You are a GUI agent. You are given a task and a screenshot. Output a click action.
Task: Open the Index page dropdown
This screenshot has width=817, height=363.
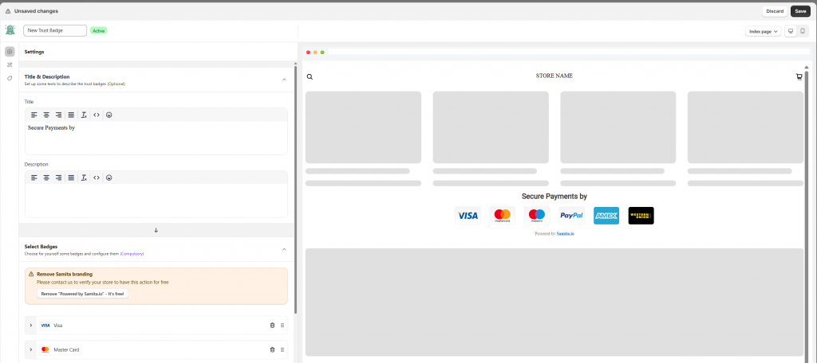click(x=763, y=31)
